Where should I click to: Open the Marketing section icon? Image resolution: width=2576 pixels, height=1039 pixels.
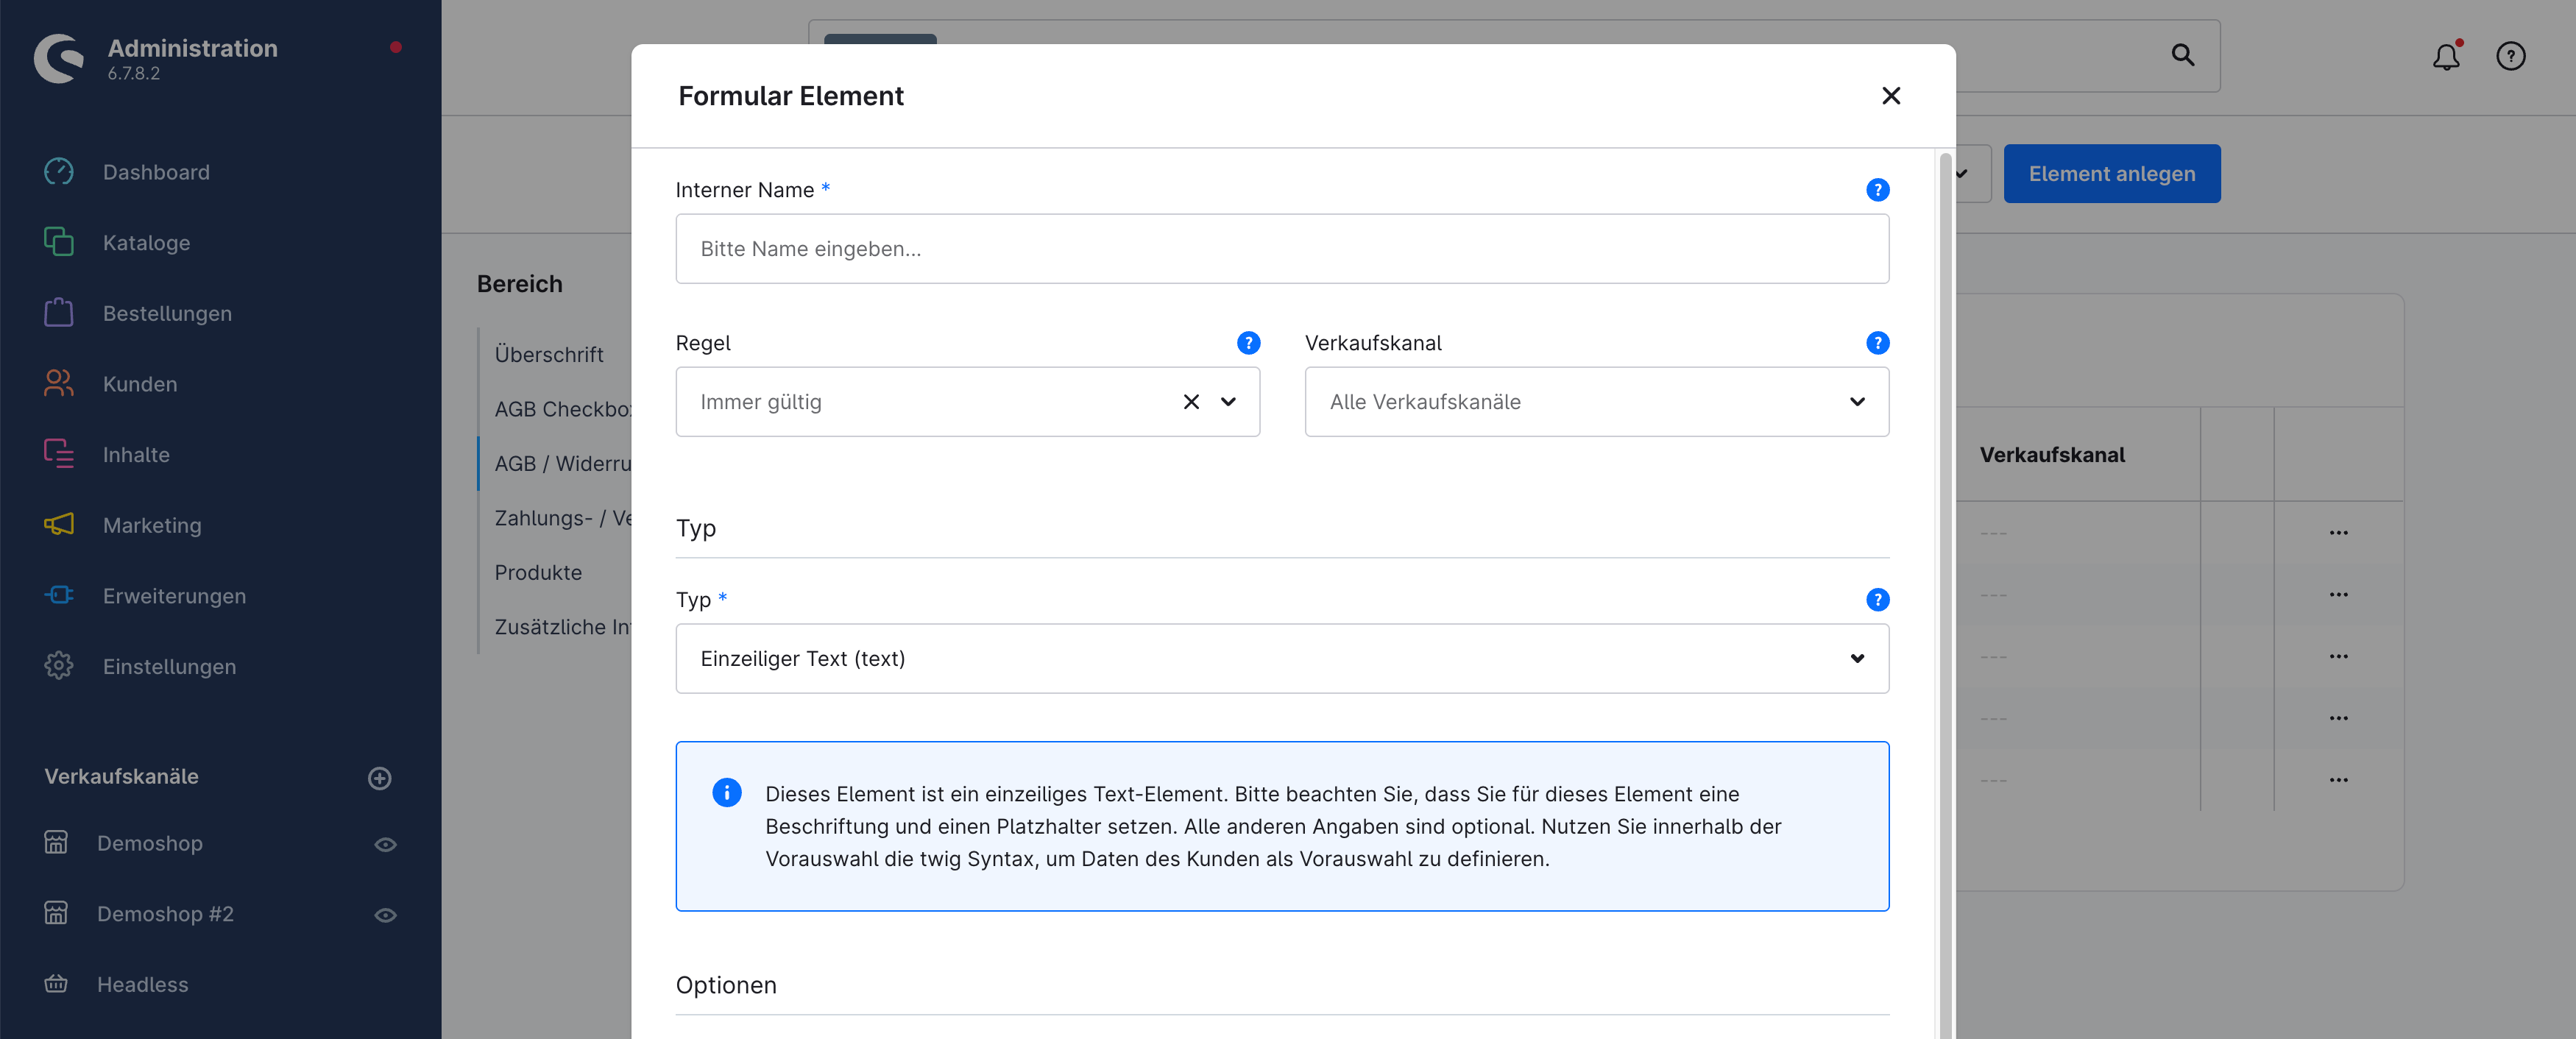(59, 524)
